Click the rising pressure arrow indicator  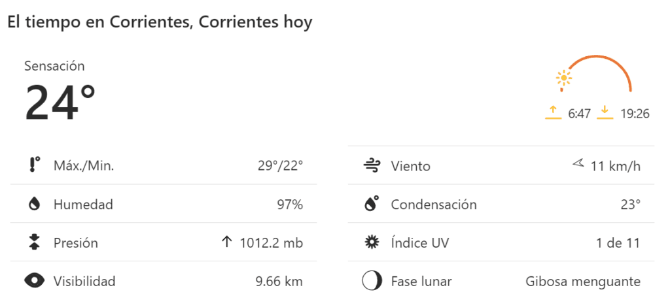(226, 242)
